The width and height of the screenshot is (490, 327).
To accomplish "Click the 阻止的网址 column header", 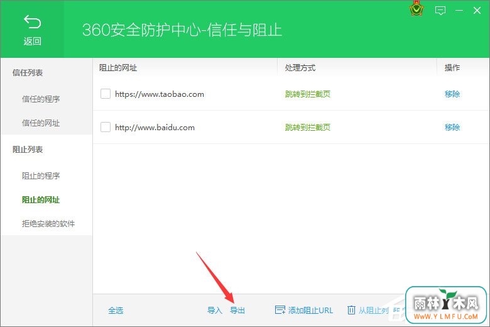I will [118, 67].
